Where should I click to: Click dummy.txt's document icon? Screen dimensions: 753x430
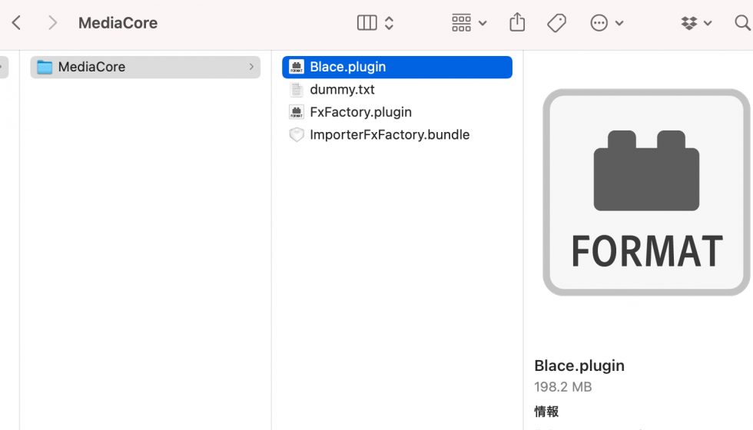point(297,89)
